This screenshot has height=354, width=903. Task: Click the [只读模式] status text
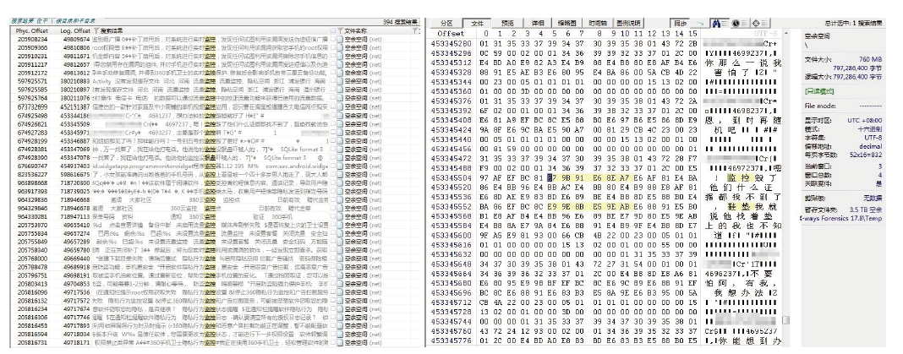pos(819,91)
